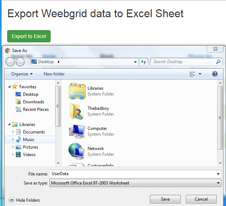Click the Hide Folders arrow icon
Image resolution: width=226 pixels, height=206 pixels.
pos(11,200)
